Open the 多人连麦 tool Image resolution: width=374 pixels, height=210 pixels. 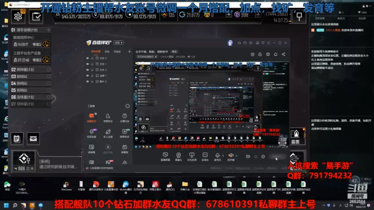[108, 133]
